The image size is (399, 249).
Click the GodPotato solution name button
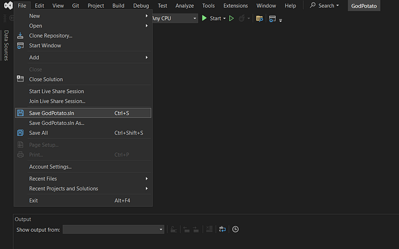coord(364,6)
